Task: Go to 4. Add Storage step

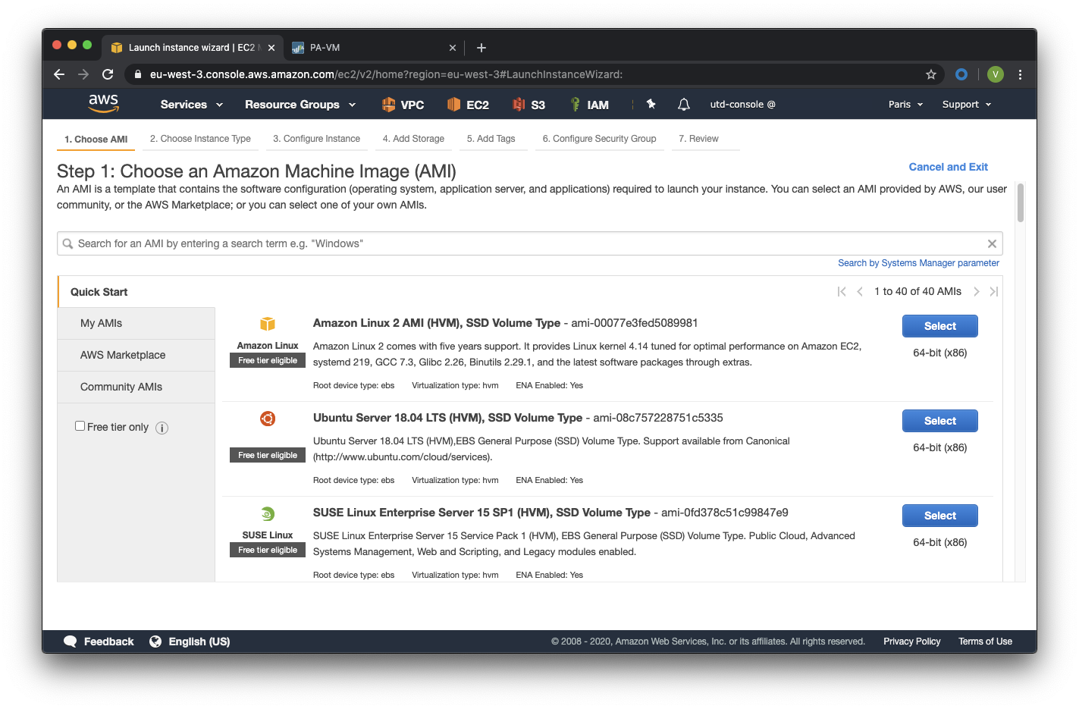Action: [x=413, y=139]
